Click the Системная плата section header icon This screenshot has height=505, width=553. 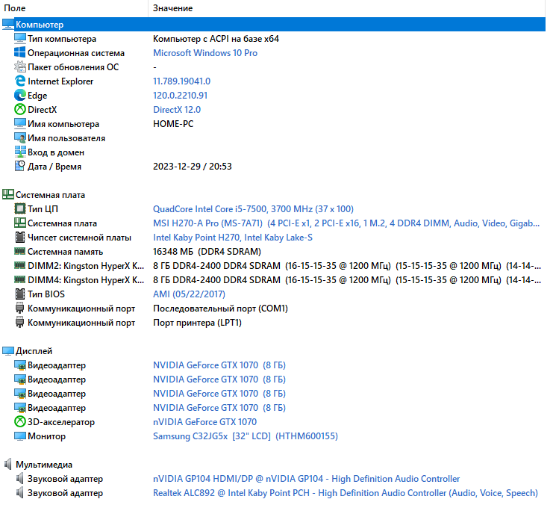click(7, 194)
